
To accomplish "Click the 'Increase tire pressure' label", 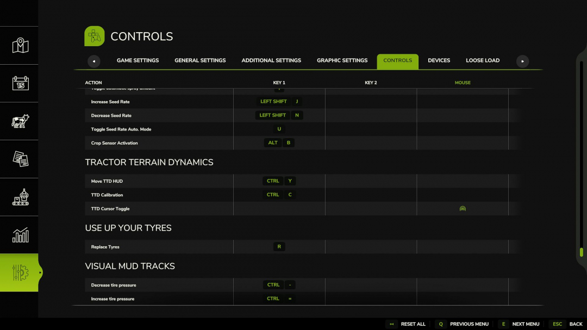I will pos(113,299).
